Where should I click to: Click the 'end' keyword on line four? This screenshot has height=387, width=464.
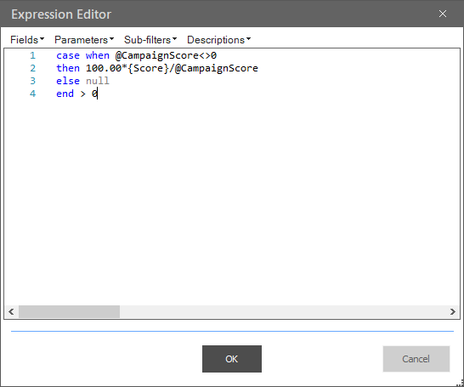click(65, 94)
